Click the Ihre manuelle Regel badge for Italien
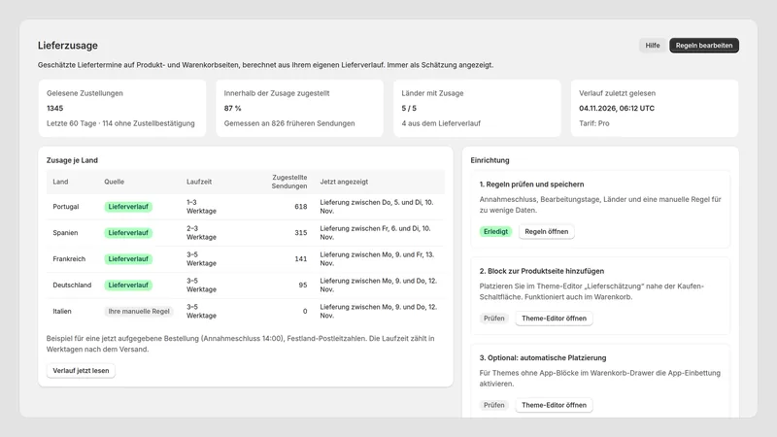 (x=139, y=311)
